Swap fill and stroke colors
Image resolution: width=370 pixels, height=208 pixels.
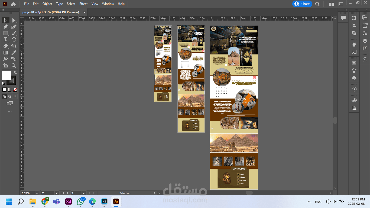[15, 73]
